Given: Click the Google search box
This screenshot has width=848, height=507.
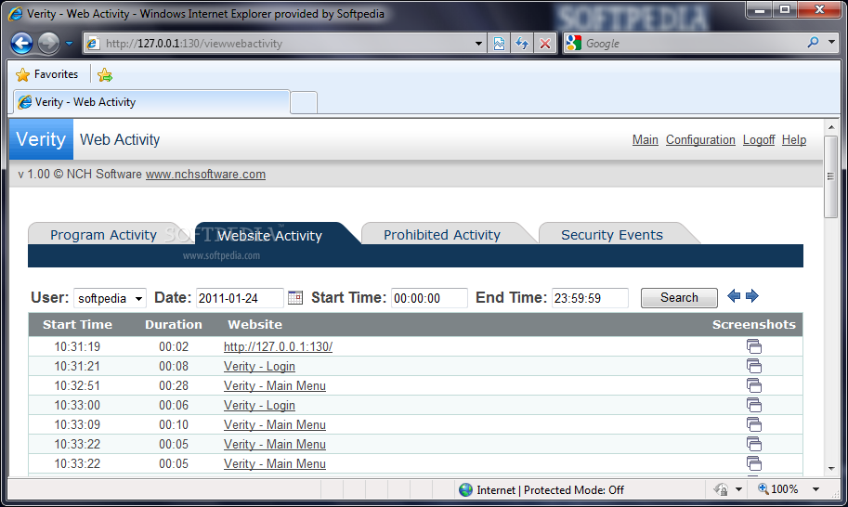Looking at the screenshot, I should coord(692,44).
